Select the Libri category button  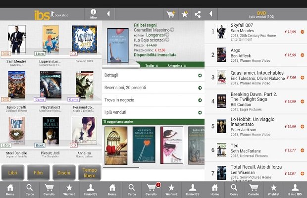click(x=13, y=173)
